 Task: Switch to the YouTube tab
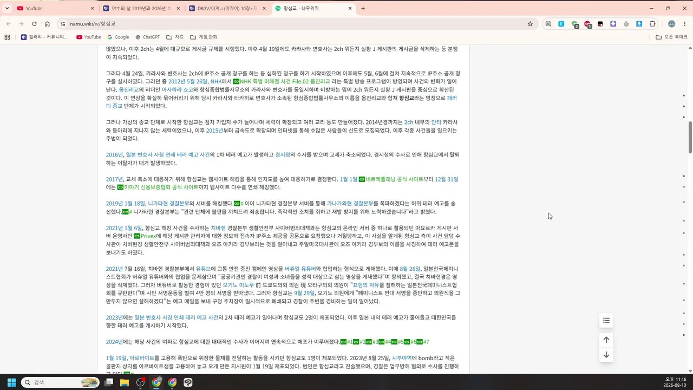tap(54, 8)
